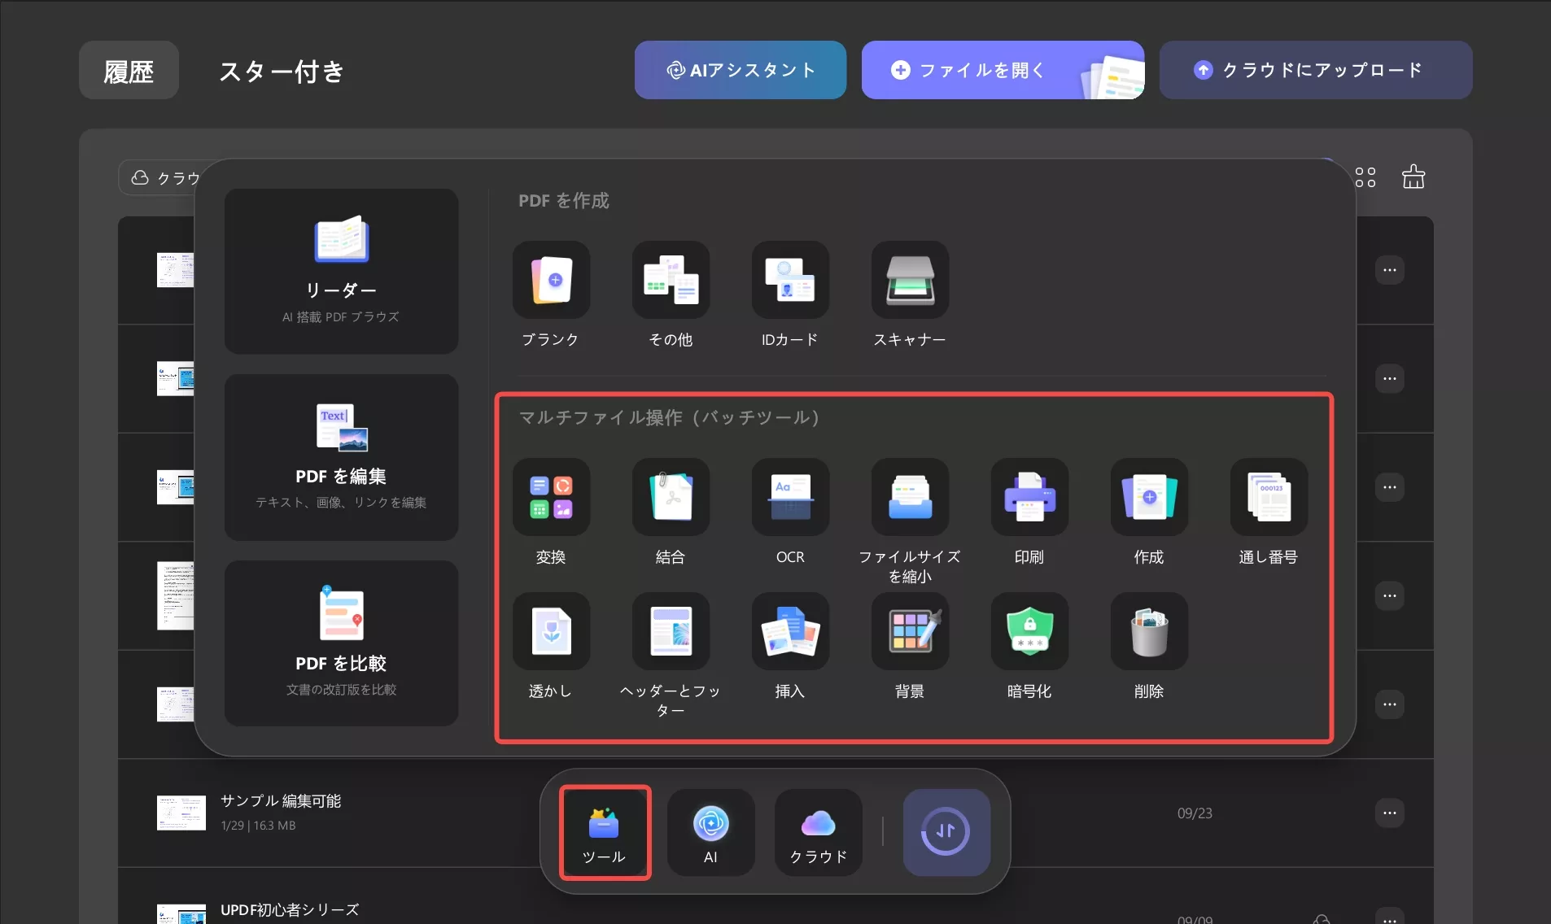The height and width of the screenshot is (924, 1551).
Task: Open the 結合 merge tool
Action: [671, 497]
